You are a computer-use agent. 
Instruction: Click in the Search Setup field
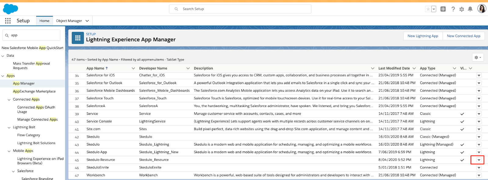tap(240, 9)
